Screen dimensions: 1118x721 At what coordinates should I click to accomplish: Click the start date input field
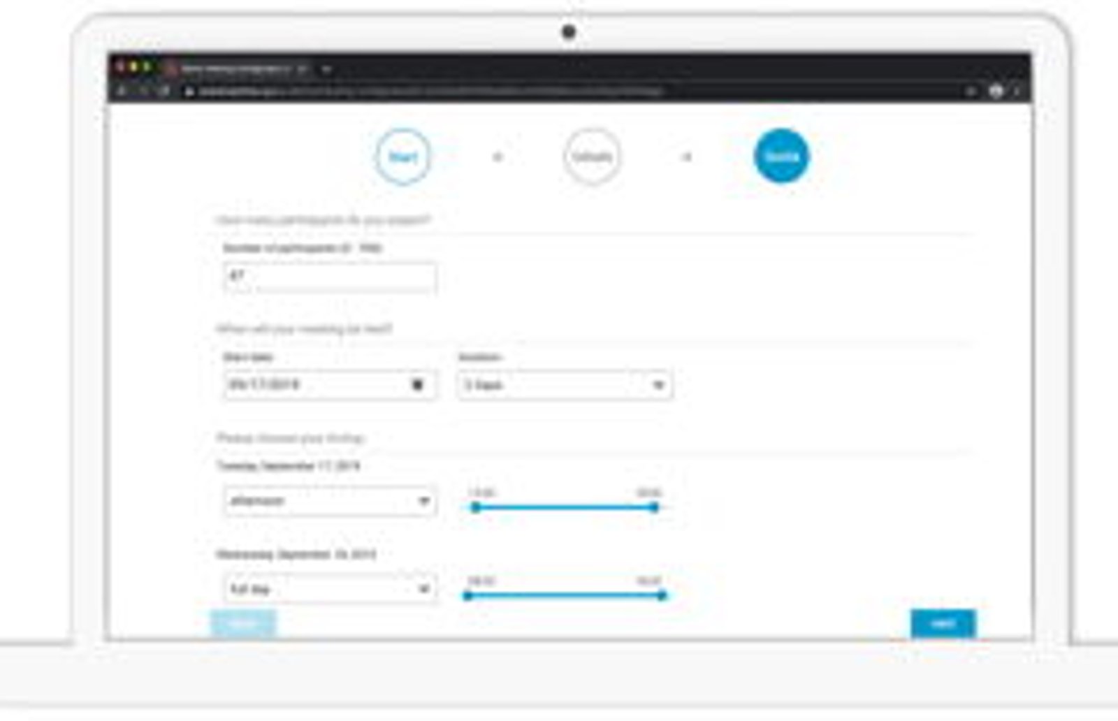(330, 385)
